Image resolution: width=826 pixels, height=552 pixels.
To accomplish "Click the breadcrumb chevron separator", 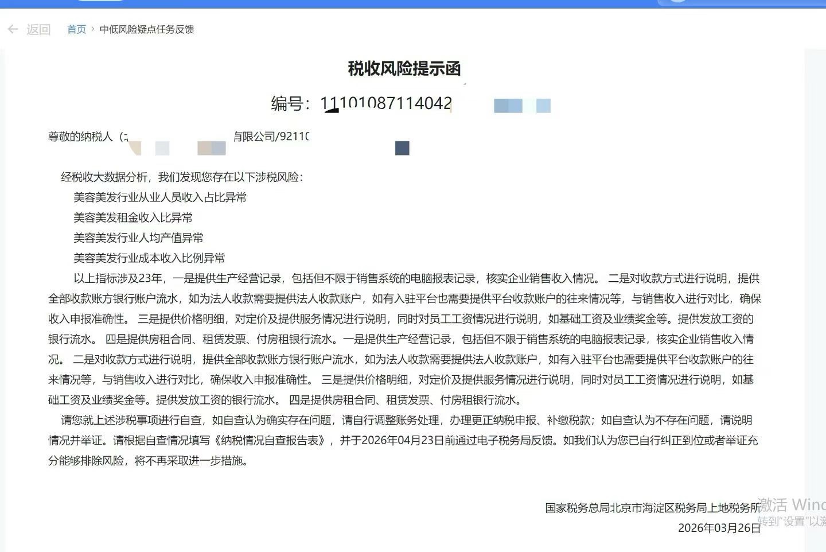I will pyautogui.click(x=92, y=29).
